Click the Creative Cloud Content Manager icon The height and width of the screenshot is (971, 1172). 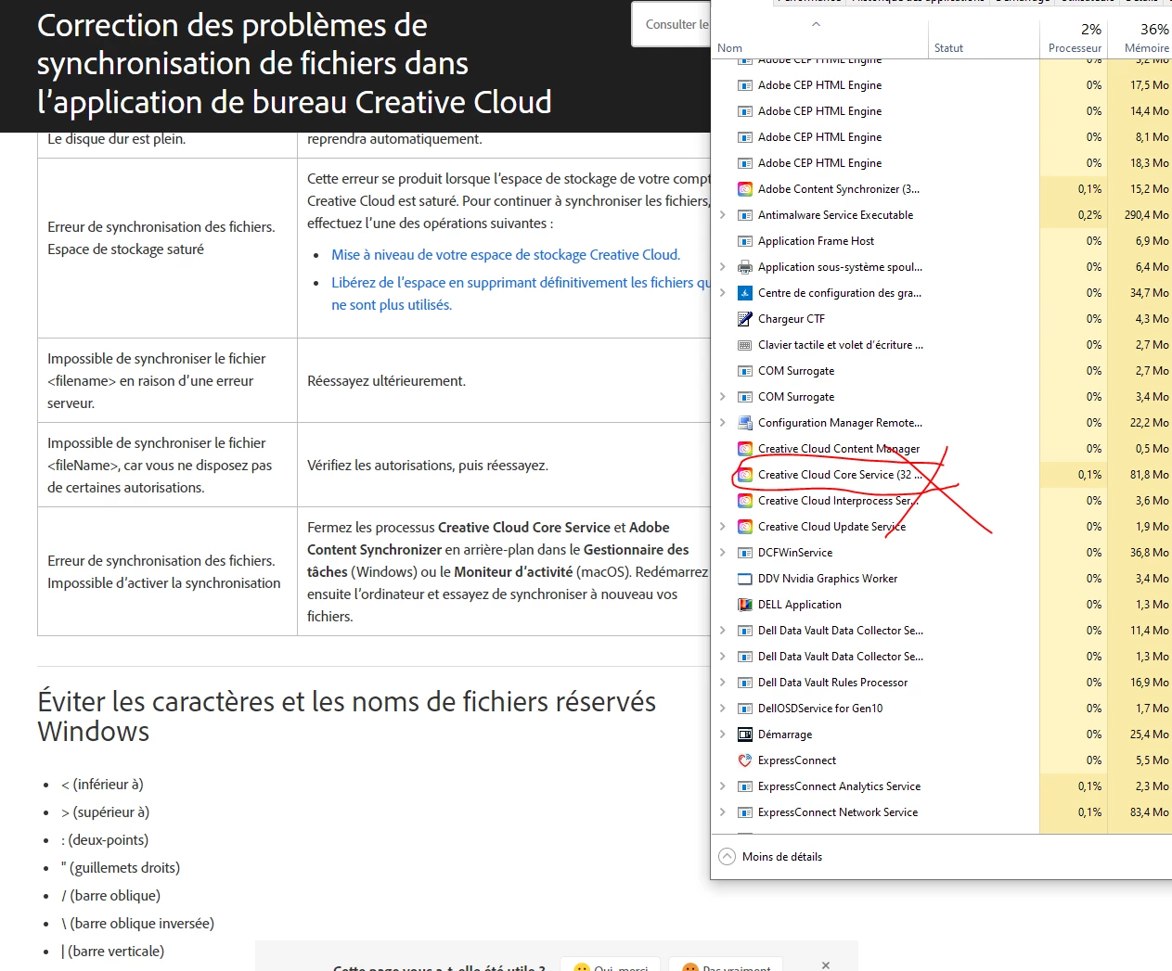[744, 449]
